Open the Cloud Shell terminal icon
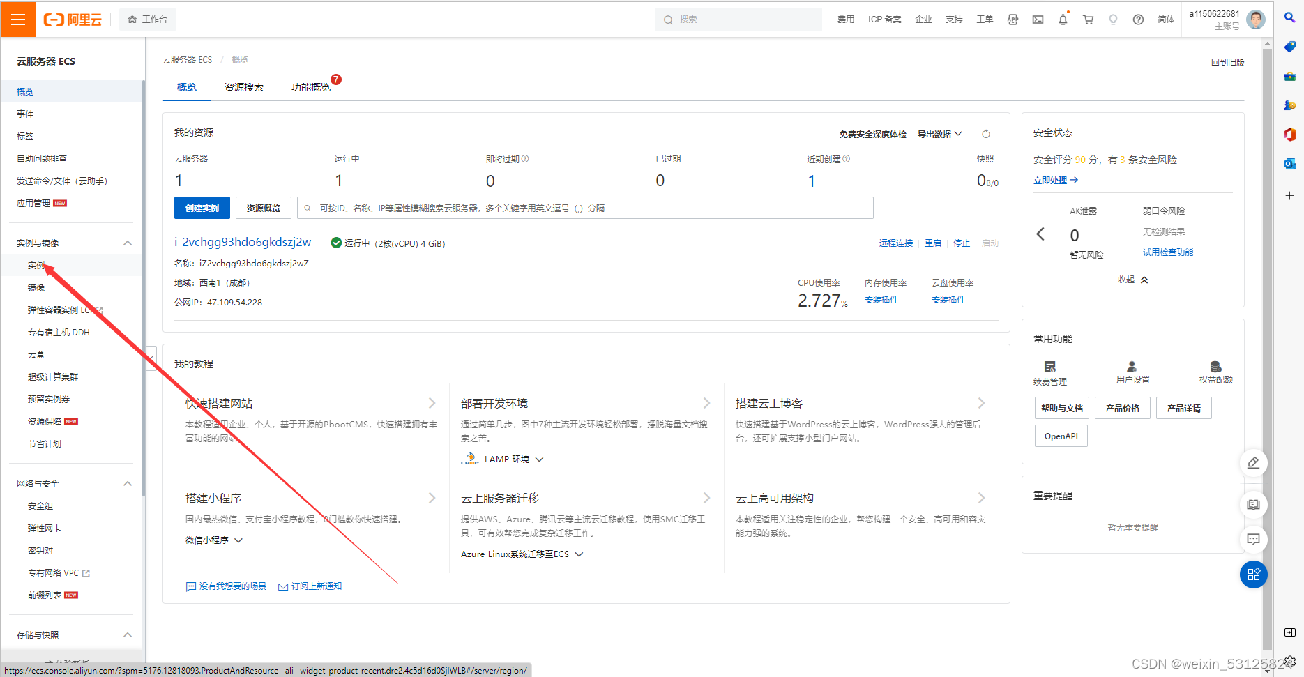The width and height of the screenshot is (1304, 677). 1038,20
